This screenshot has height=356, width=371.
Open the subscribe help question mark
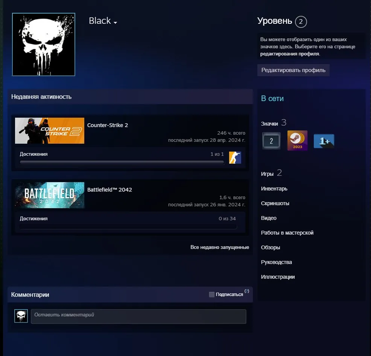tap(247, 291)
